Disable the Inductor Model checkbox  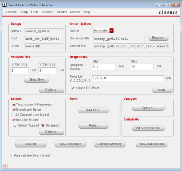(x=14, y=120)
